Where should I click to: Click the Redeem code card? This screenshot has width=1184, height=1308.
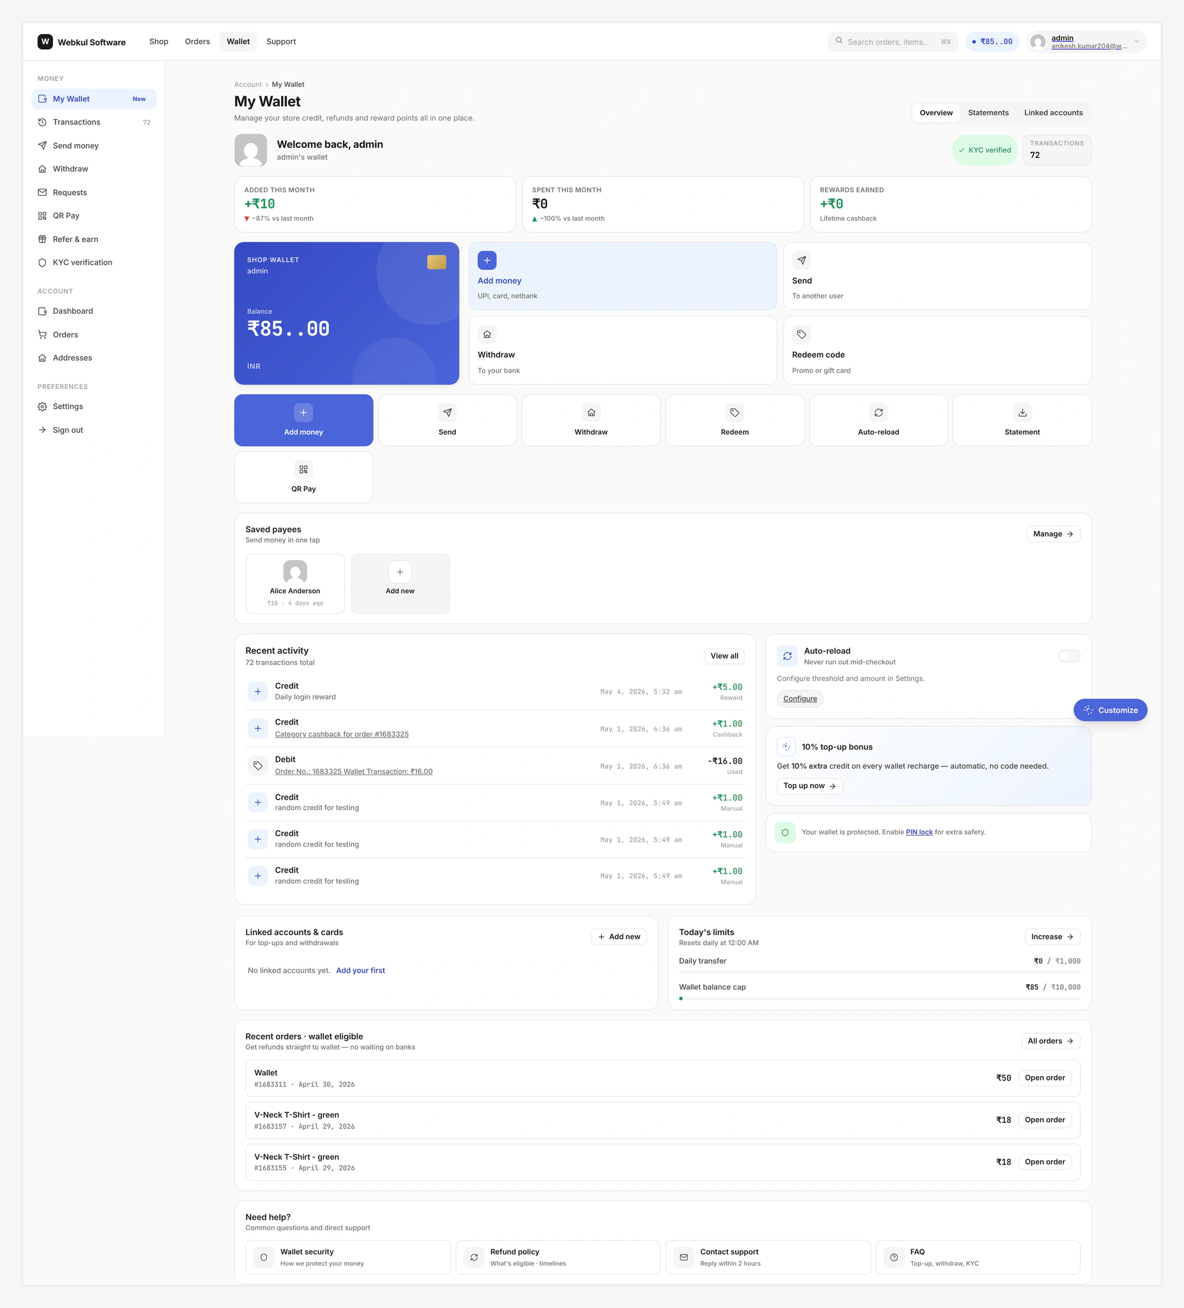(937, 350)
